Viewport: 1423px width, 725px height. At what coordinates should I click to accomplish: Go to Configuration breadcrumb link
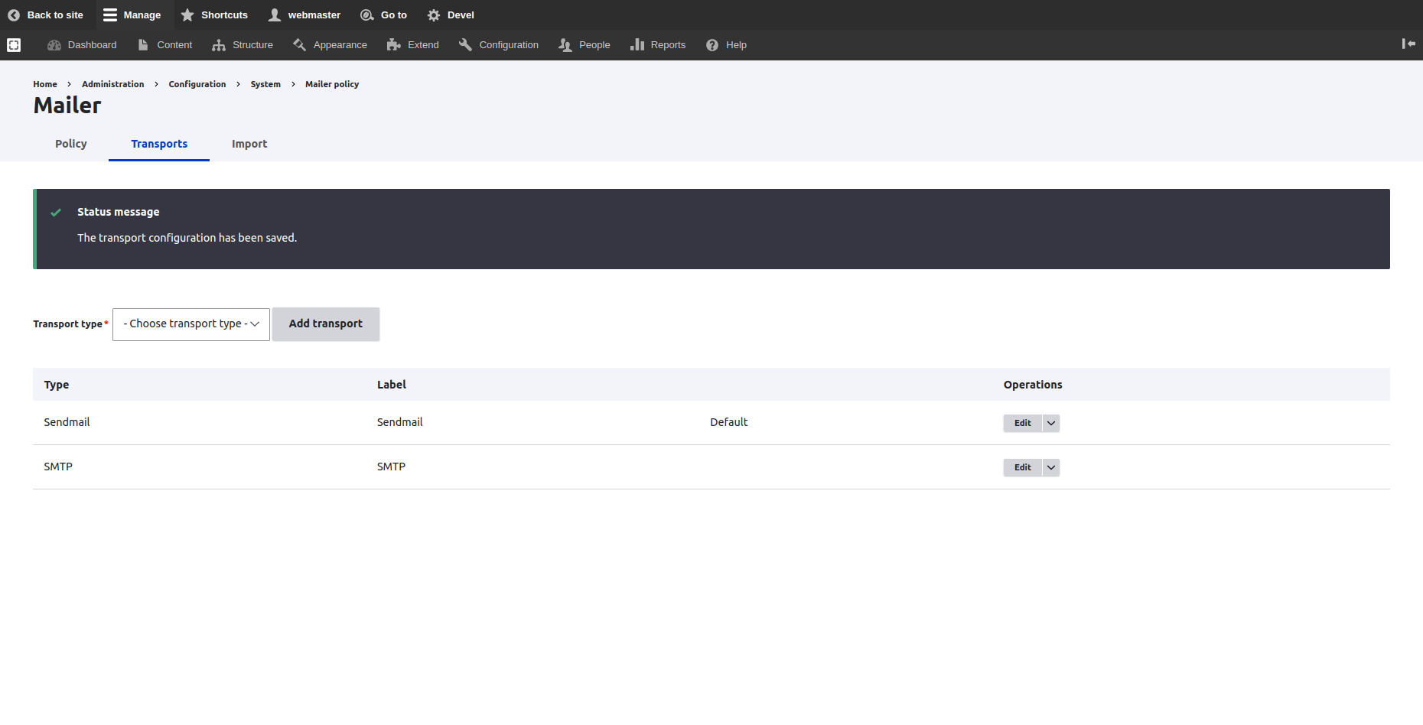197,84
